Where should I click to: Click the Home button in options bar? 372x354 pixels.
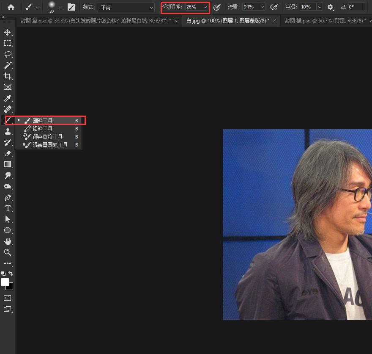11,7
